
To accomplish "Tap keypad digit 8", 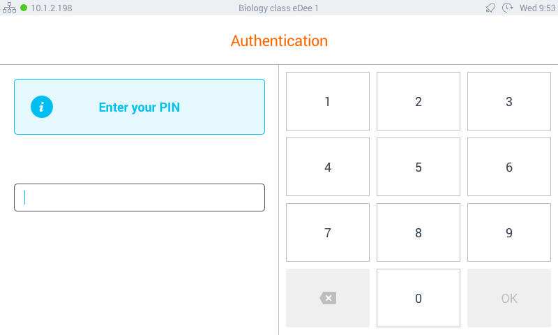I will 418,232.
